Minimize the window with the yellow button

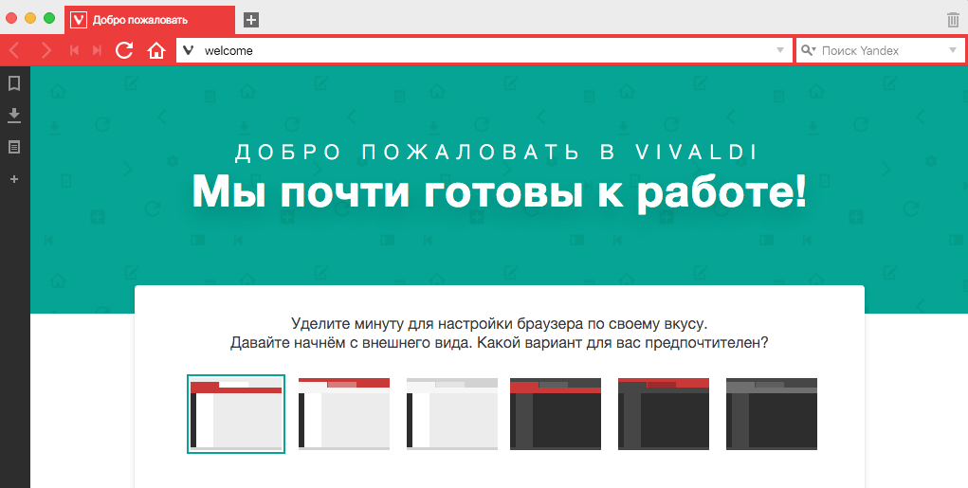click(30, 19)
